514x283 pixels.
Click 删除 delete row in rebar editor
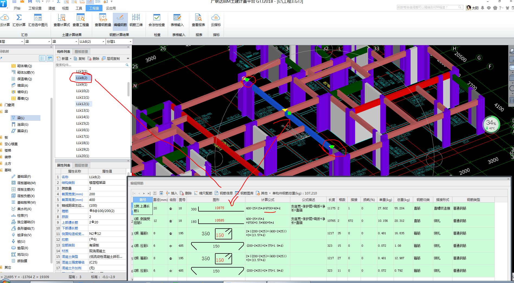click(x=186, y=193)
